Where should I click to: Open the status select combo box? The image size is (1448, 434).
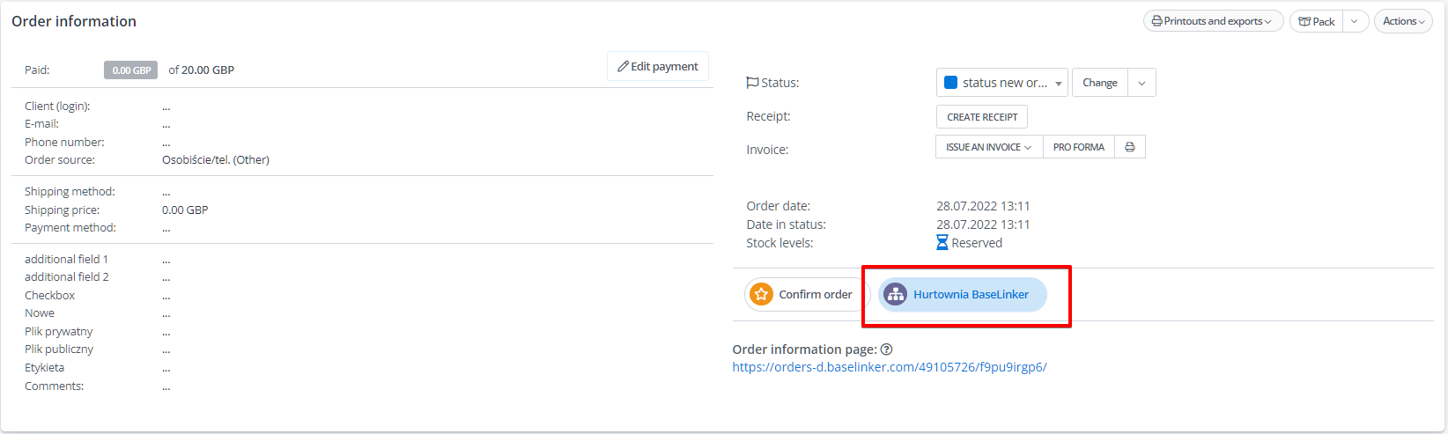pos(1001,83)
